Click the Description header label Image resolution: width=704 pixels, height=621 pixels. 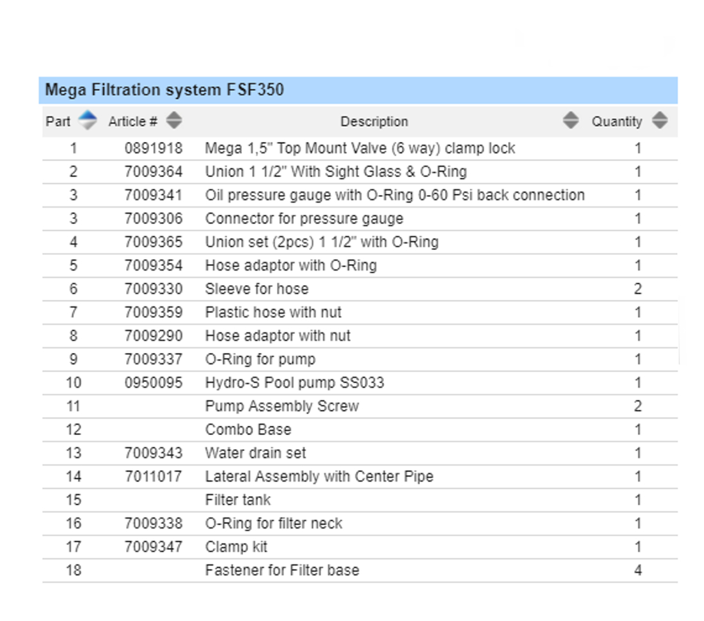tap(374, 122)
